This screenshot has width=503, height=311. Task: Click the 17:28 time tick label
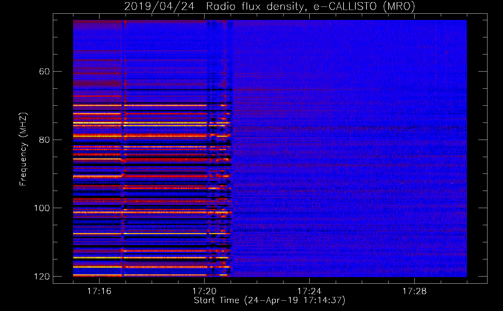tap(414, 291)
